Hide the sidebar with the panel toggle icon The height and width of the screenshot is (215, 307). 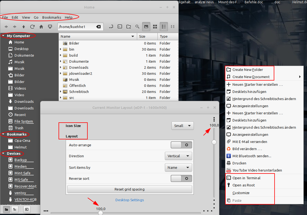[x=26, y=210]
